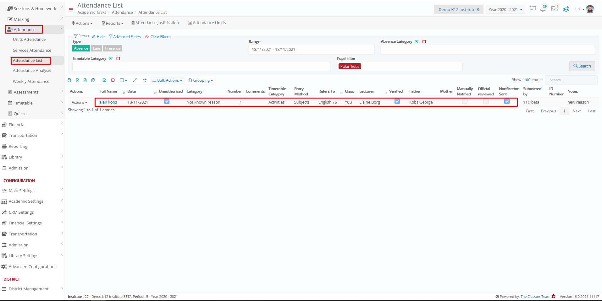Click the date Range input field
The width and height of the screenshot is (602, 301).
point(311,50)
